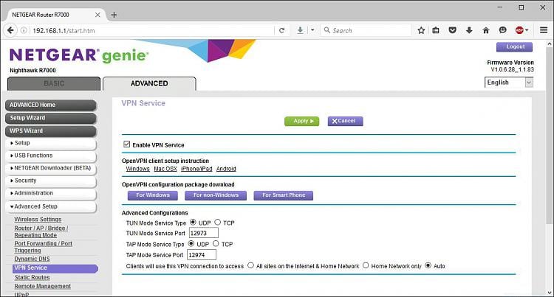The width and height of the screenshot is (554, 297).
Task: Choose All sites on Internet & Home Network
Action: click(250, 265)
